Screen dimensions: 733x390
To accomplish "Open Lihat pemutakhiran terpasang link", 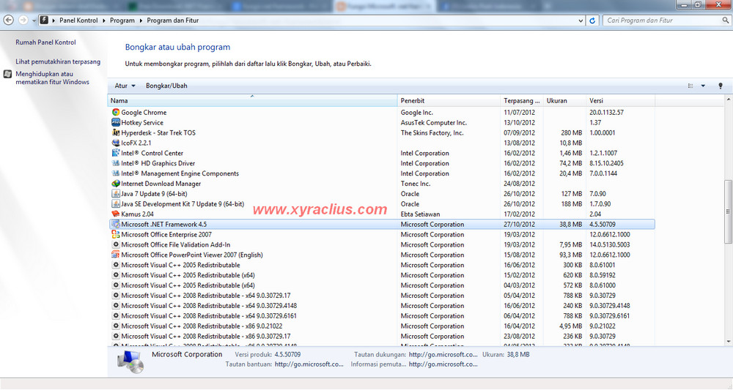I will click(x=58, y=61).
